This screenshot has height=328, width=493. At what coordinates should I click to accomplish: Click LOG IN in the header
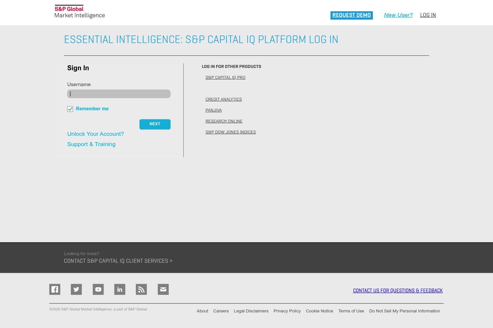(x=428, y=15)
